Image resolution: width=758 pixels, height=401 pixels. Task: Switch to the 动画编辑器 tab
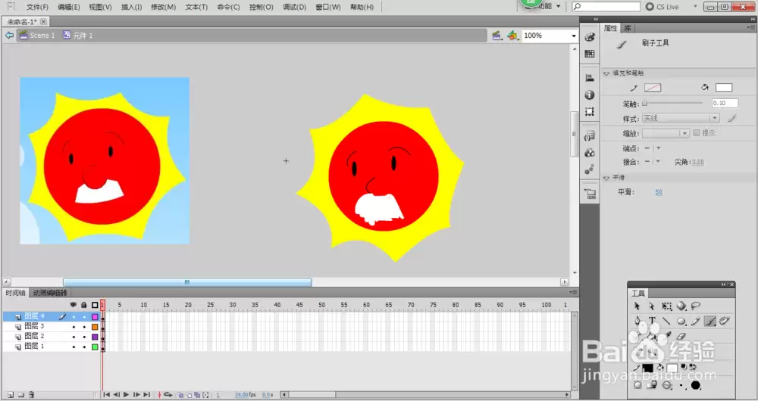[x=50, y=293]
